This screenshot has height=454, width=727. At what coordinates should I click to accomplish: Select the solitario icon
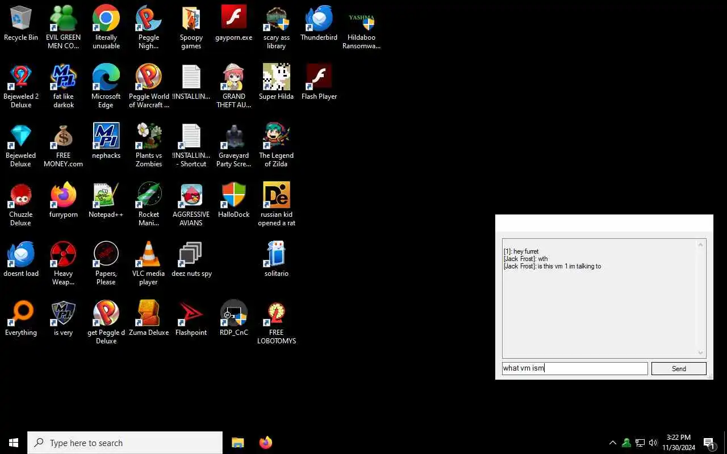tap(277, 259)
